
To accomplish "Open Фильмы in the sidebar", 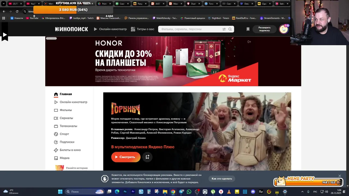I will [x=66, y=110].
